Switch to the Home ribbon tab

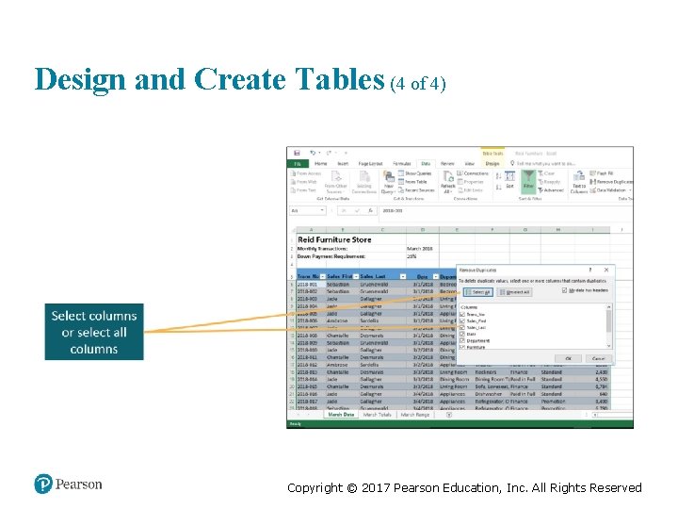321,164
